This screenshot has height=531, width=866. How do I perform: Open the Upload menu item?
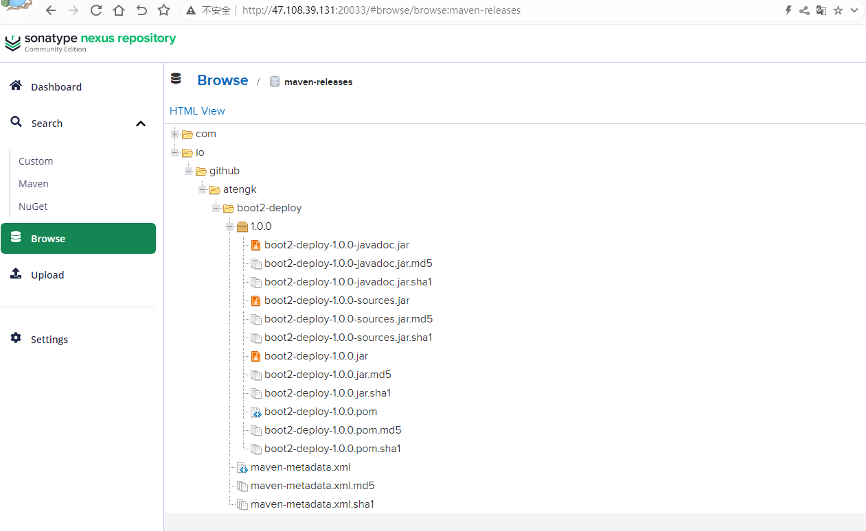coord(47,274)
